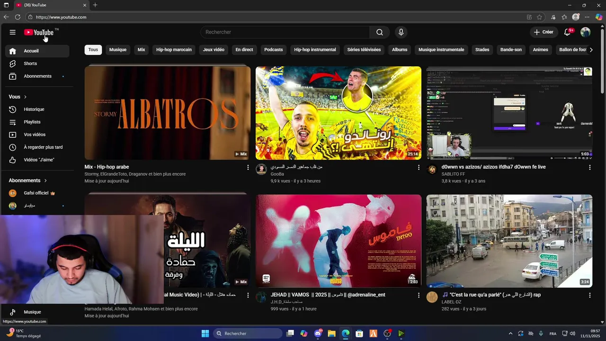Open options for d0wwn vs azizos video
The height and width of the screenshot is (341, 606).
click(590, 167)
